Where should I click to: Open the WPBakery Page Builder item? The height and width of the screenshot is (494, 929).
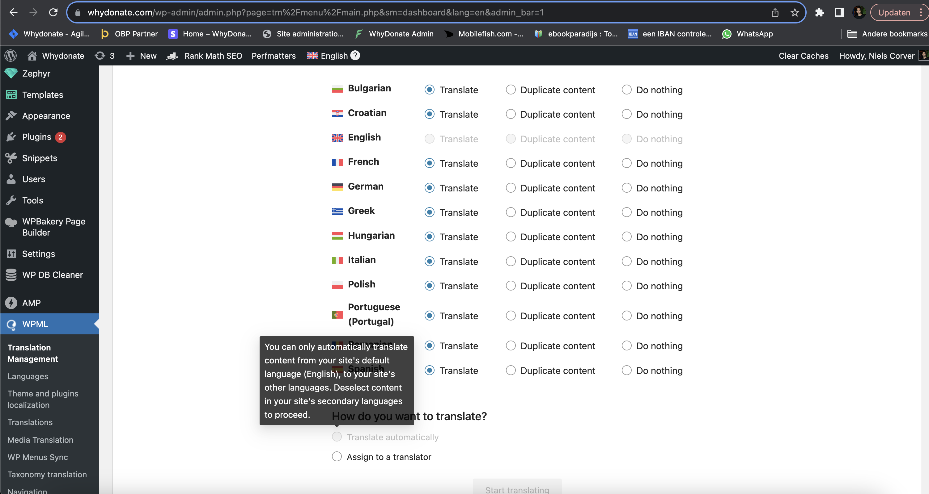click(x=49, y=227)
